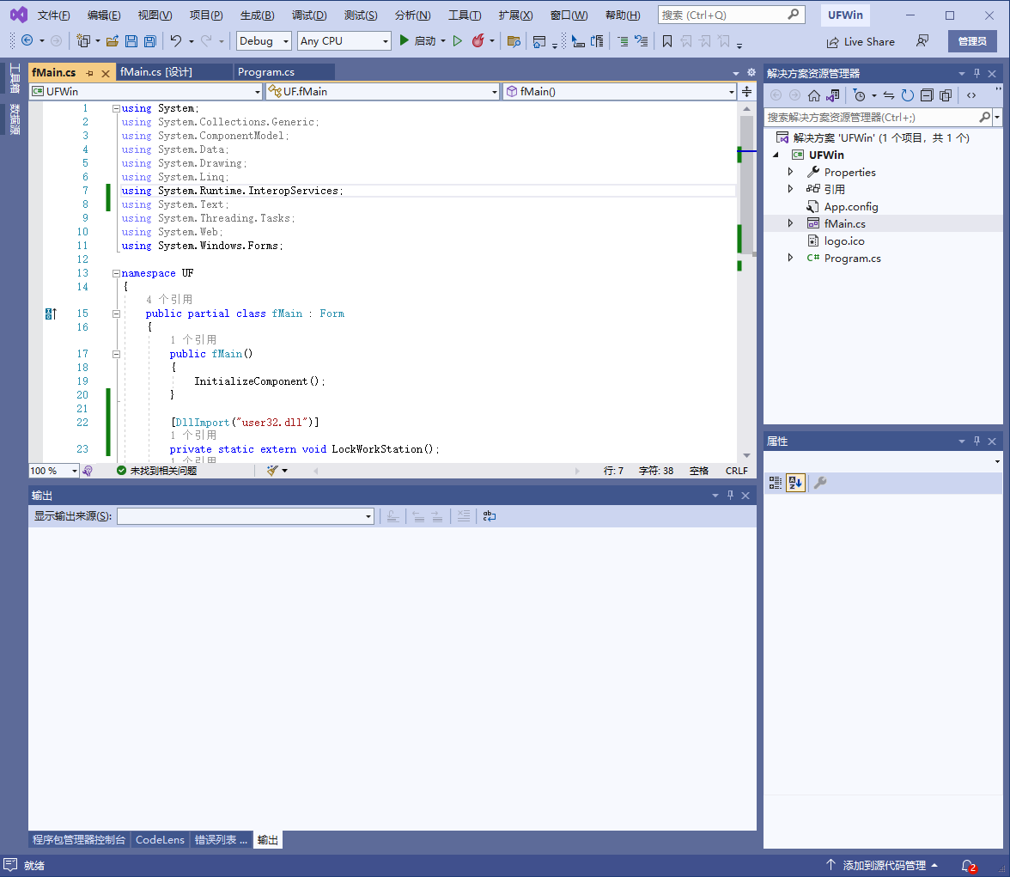This screenshot has width=1010, height=877.
Task: Pin the 解决方案资源管理器 panel
Action: 977,74
